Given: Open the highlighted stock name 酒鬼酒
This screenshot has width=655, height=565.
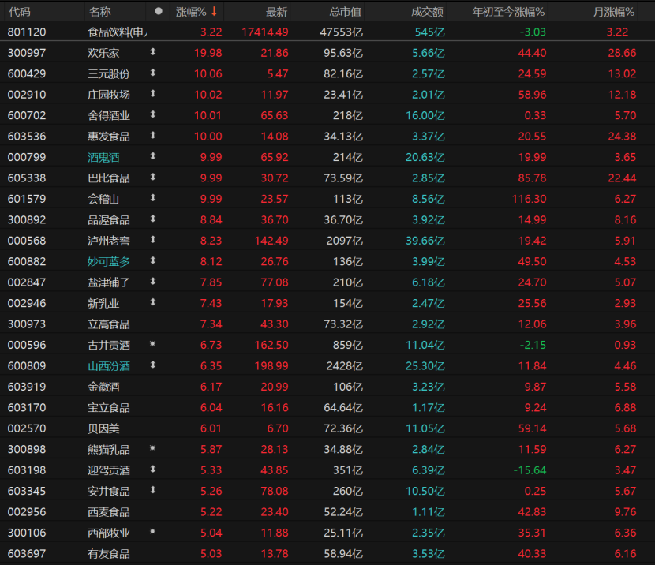Looking at the screenshot, I should [103, 158].
